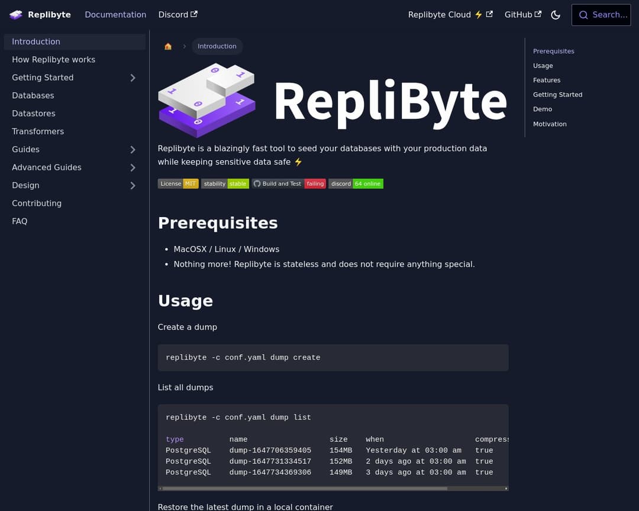Open the Documentation navbar item

(115, 15)
